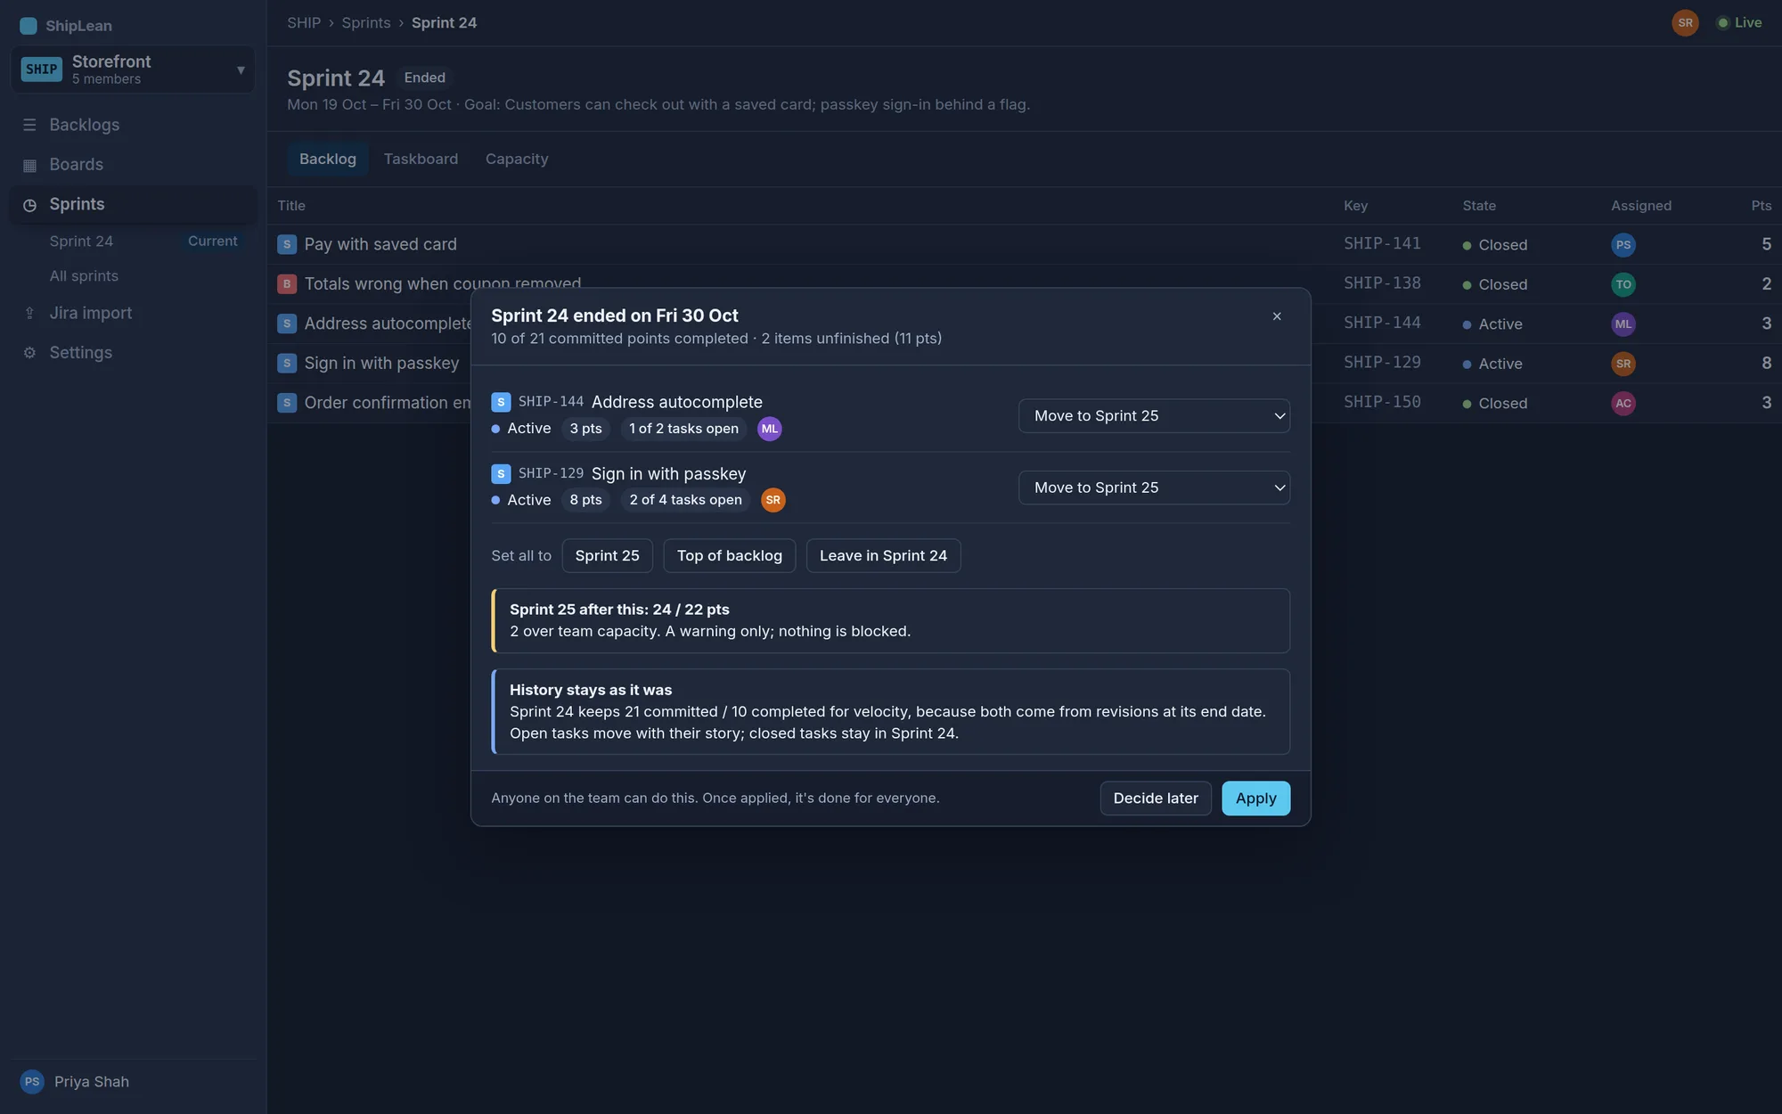Image resolution: width=1782 pixels, height=1114 pixels.
Task: Sort by the Assigned column header
Action: (x=1641, y=206)
